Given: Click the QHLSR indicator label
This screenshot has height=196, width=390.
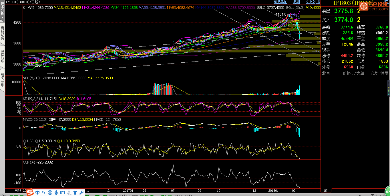Looking at the screenshot, I should [x=28, y=141].
